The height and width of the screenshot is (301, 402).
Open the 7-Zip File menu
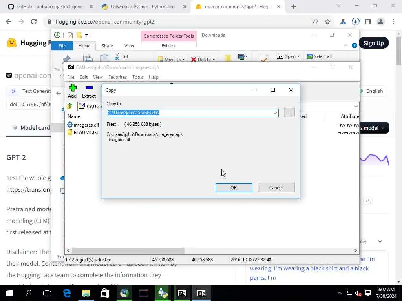click(71, 77)
